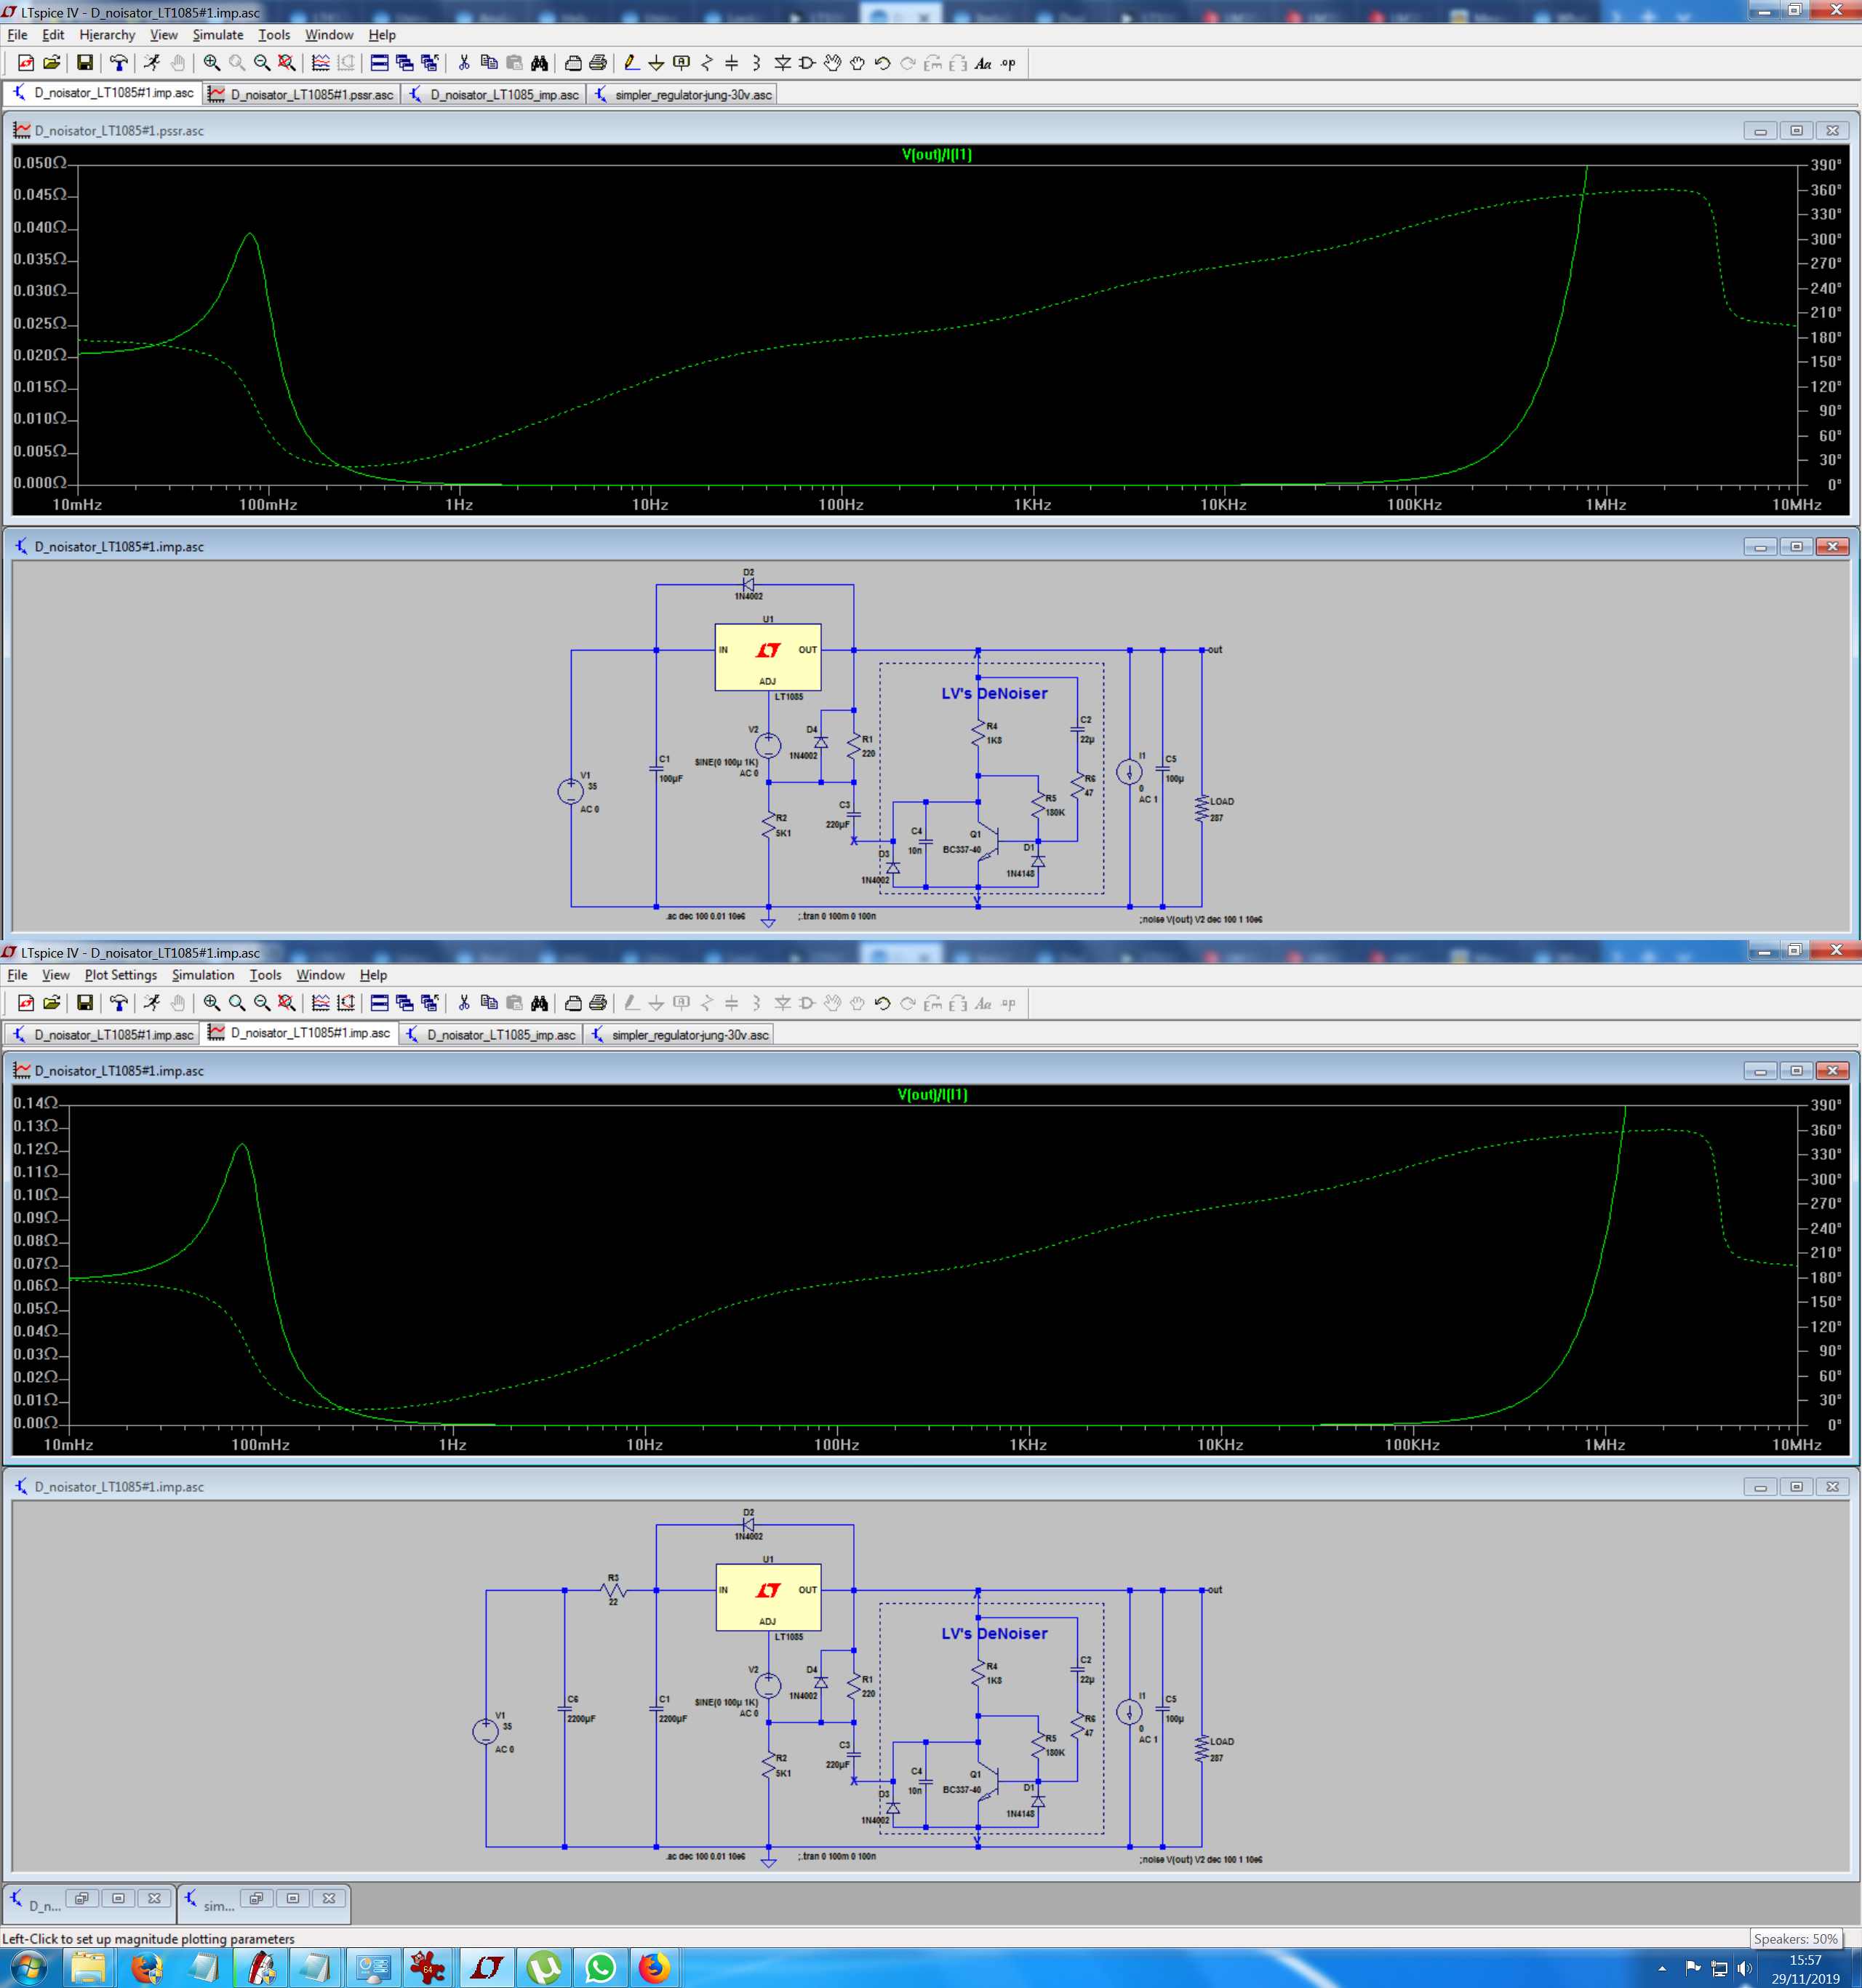This screenshot has width=1862, height=1988.
Task: Click Cascade Windows icon in bottom LTspice toolbar
Action: tap(405, 1003)
